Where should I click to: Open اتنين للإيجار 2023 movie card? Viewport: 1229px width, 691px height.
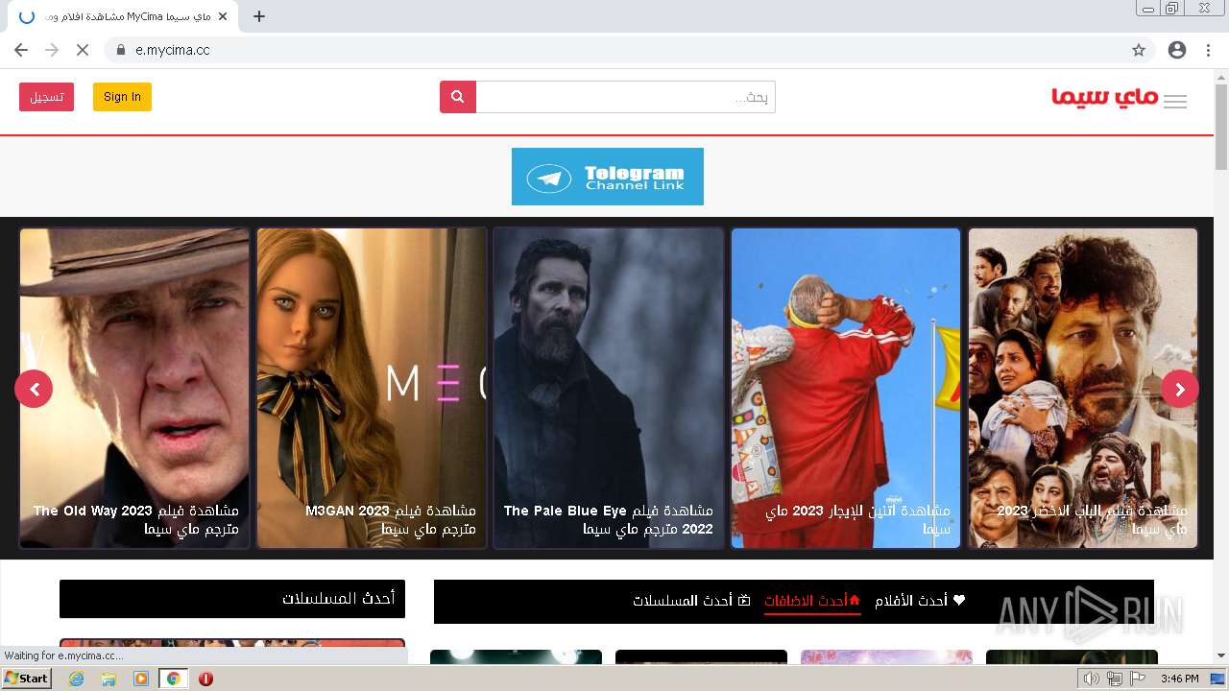click(846, 388)
